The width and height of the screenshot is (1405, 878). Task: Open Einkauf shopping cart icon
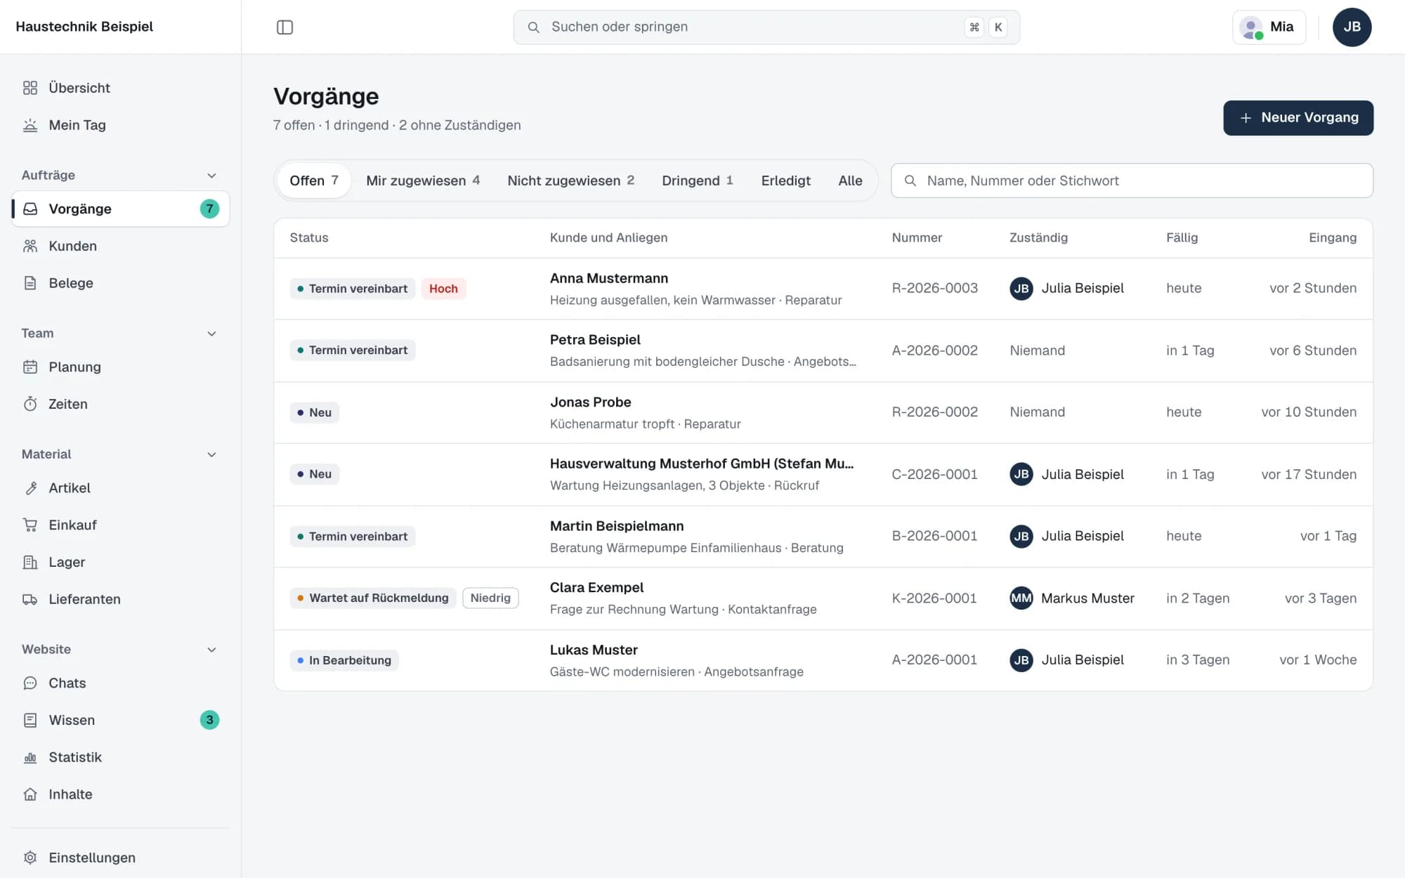coord(30,525)
